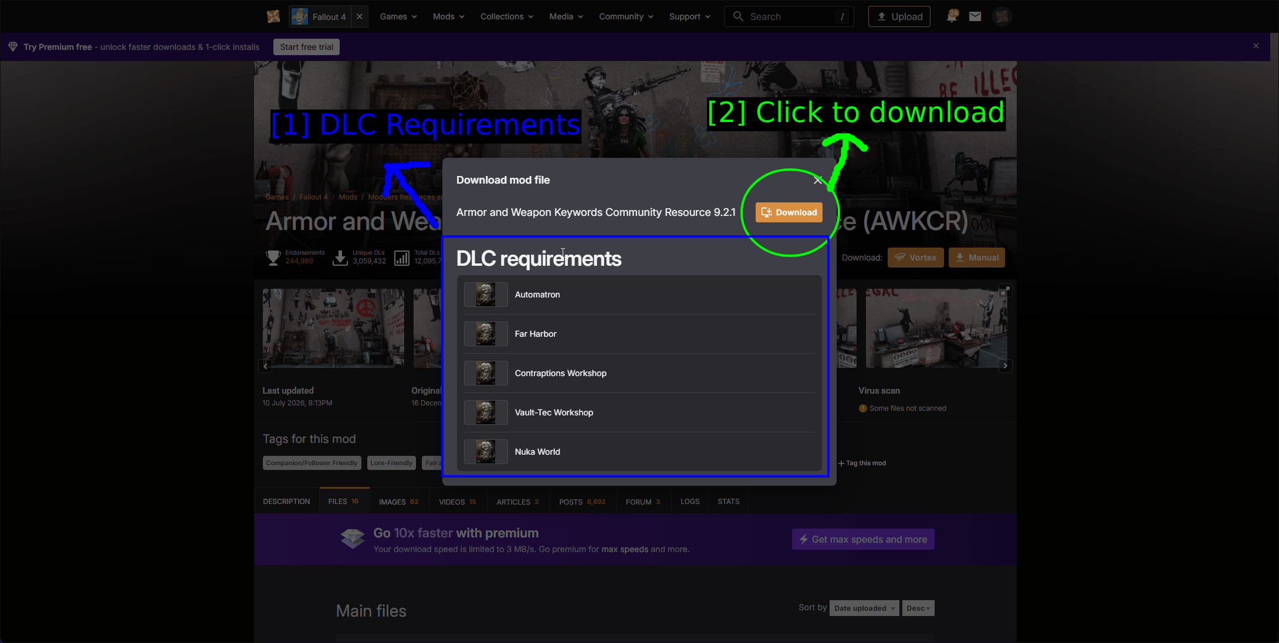Open the Stats tab
This screenshot has width=1279, height=643.
click(x=729, y=502)
